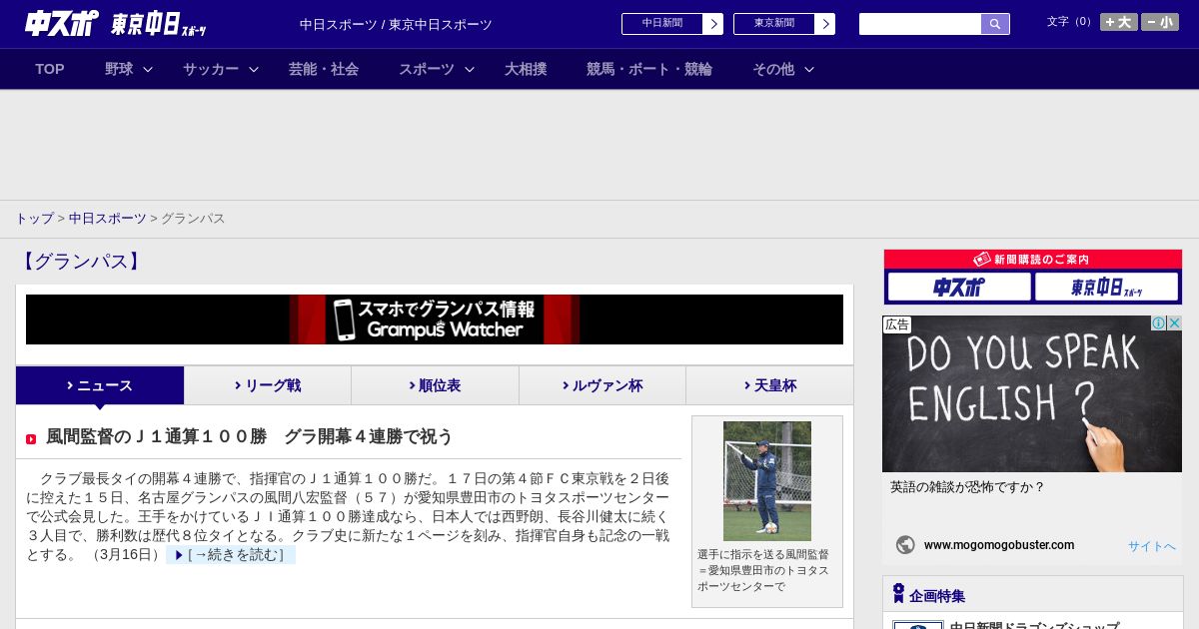Go to TOP in the navigation bar
The height and width of the screenshot is (629, 1199).
pos(50,69)
